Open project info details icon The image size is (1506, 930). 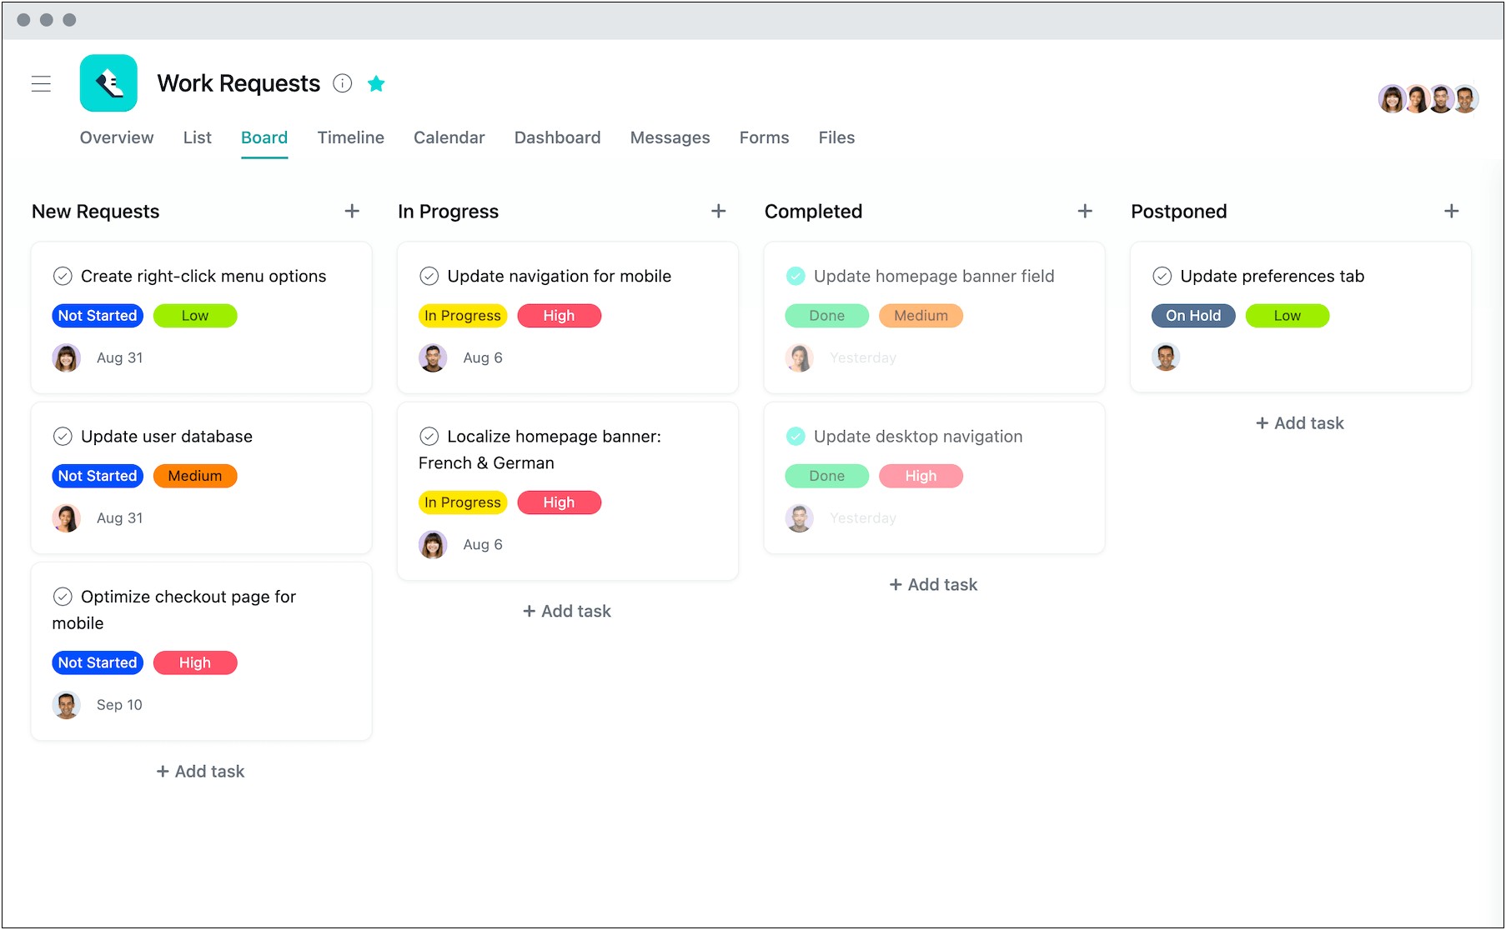pos(343,83)
